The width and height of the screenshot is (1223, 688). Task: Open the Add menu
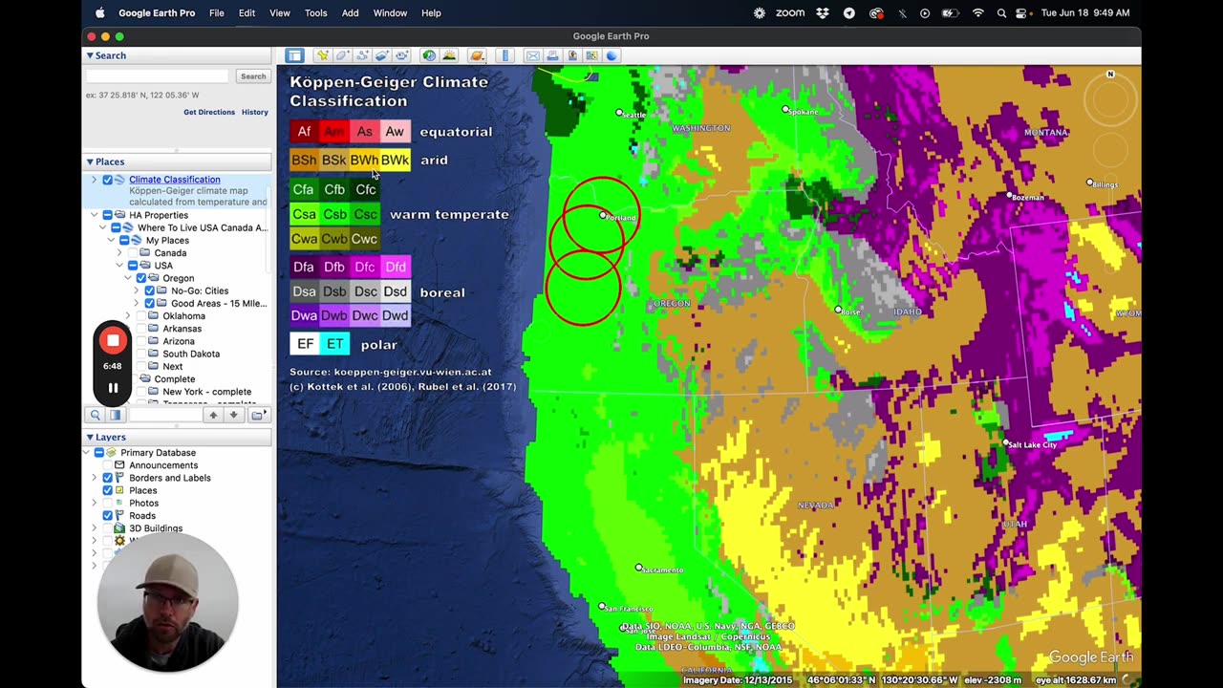351,12
